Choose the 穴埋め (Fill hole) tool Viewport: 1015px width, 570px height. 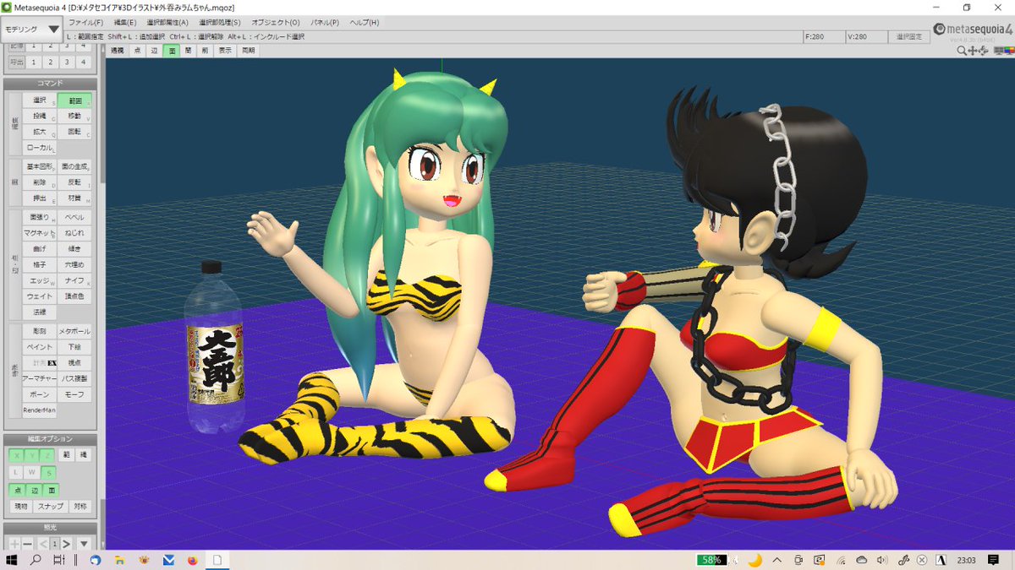pyautogui.click(x=74, y=265)
